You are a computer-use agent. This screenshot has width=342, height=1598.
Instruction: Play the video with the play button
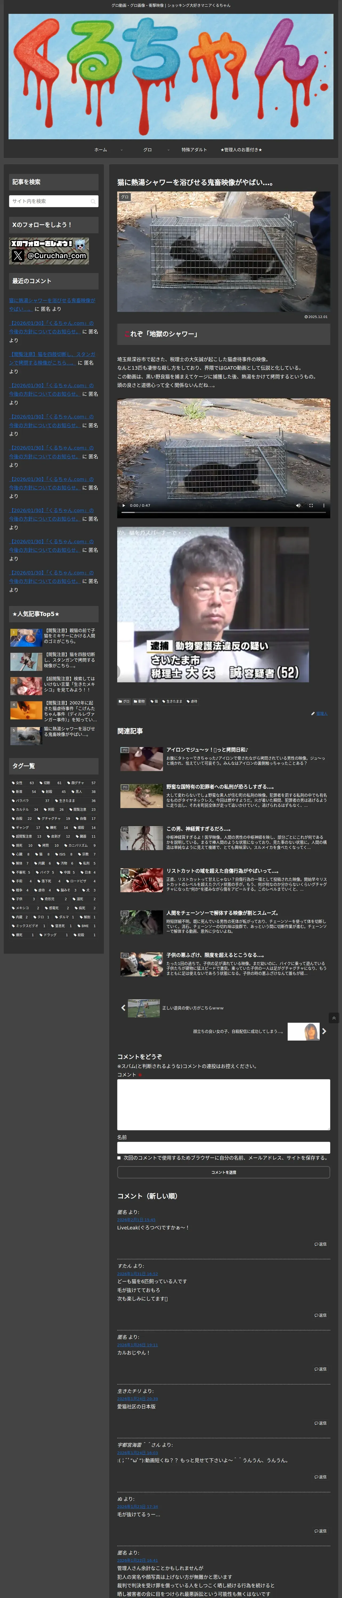124,506
